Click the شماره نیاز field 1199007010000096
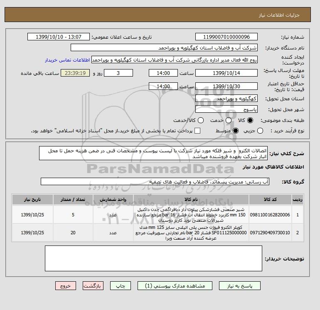 (226, 37)
